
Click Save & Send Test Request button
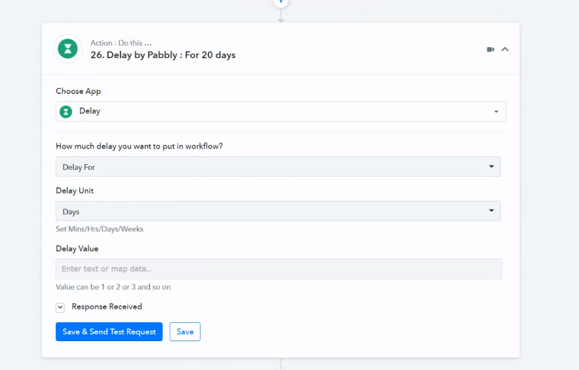point(109,331)
